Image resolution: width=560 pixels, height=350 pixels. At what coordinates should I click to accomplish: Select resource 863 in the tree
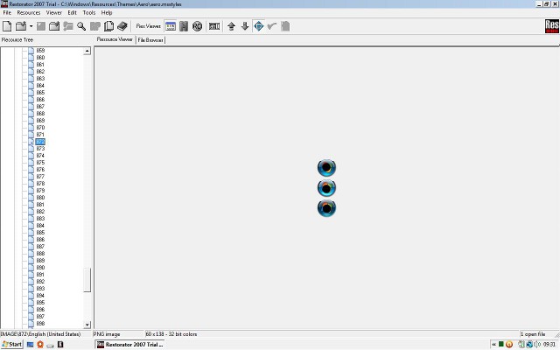[x=40, y=78]
